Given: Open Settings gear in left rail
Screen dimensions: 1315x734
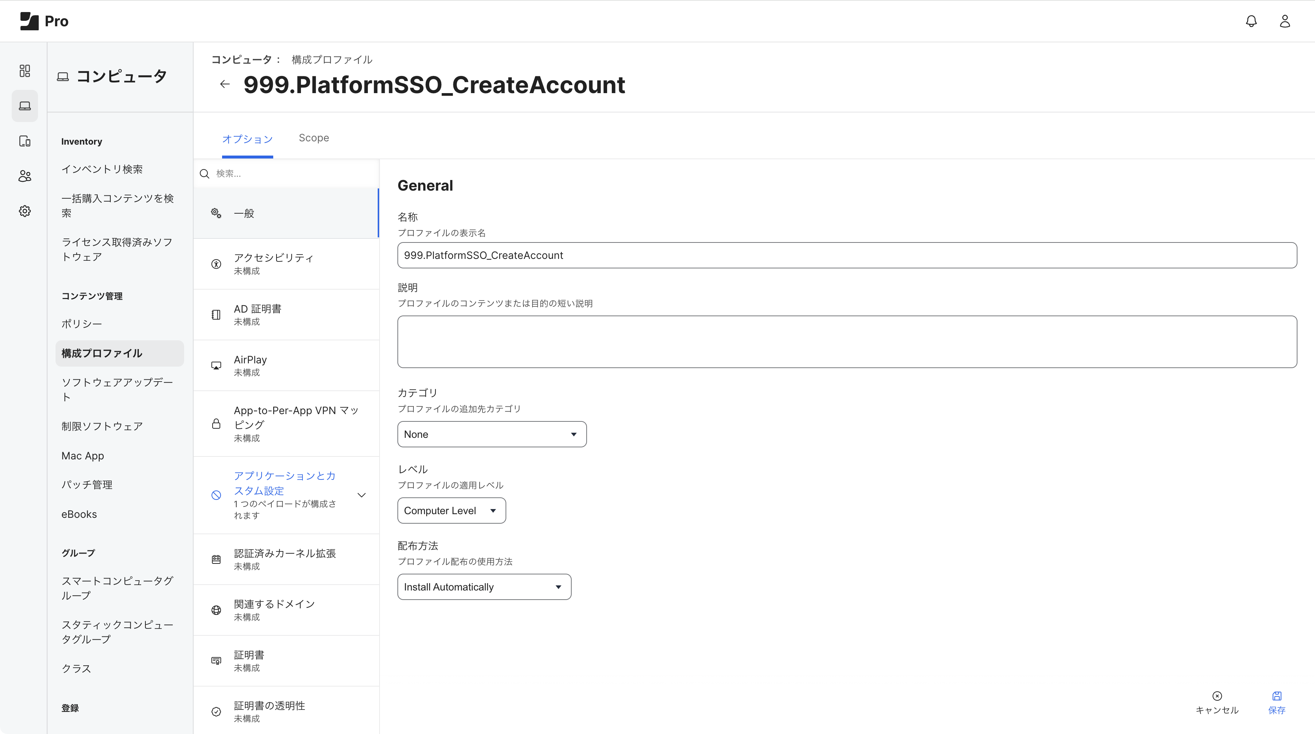Looking at the screenshot, I should tap(24, 211).
